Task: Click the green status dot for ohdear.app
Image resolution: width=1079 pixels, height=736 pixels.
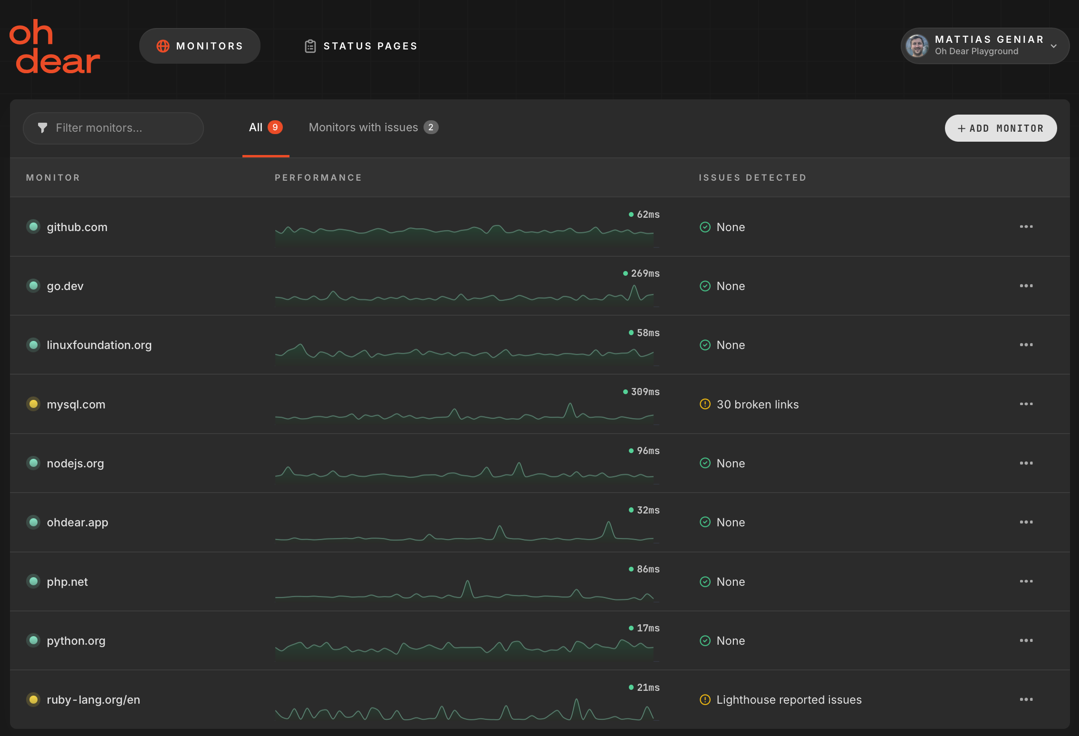Action: pyautogui.click(x=33, y=522)
